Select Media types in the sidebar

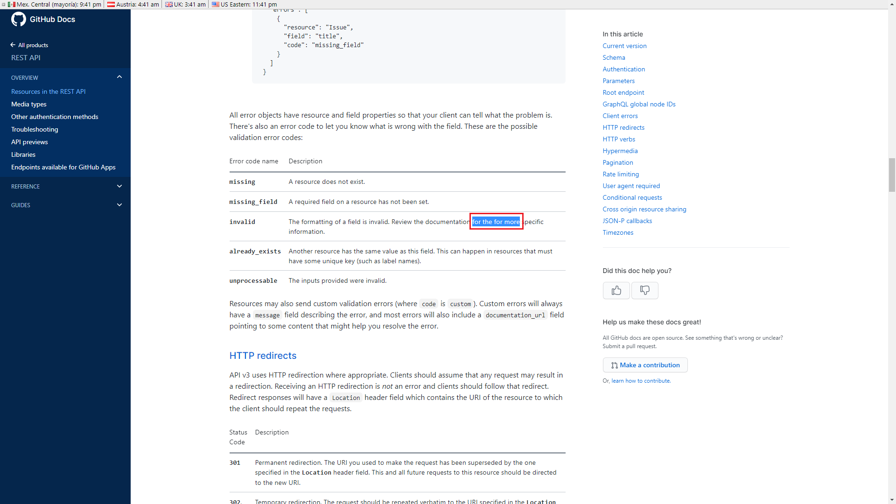[28, 104]
